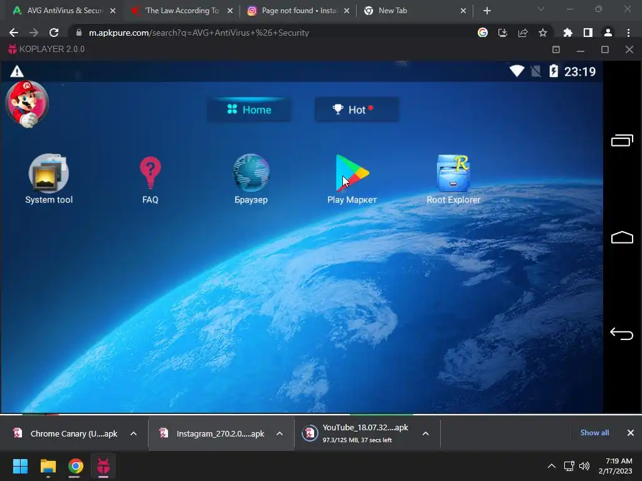The width and height of the screenshot is (642, 481).
Task: Open Android recent apps button
Action: click(x=622, y=141)
